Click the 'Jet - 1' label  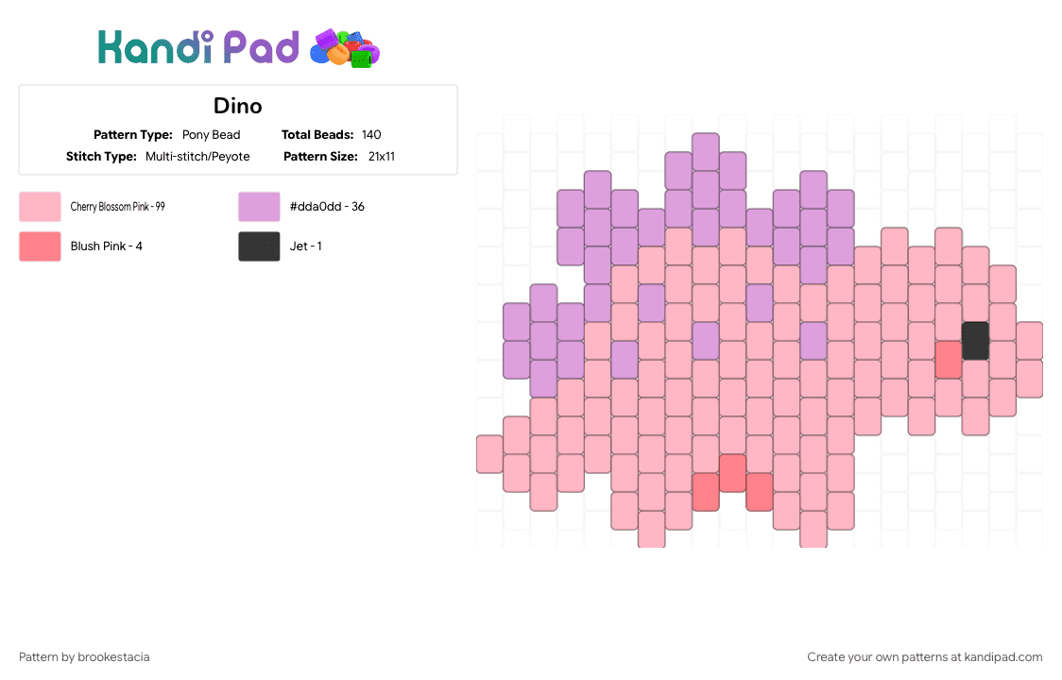click(305, 246)
